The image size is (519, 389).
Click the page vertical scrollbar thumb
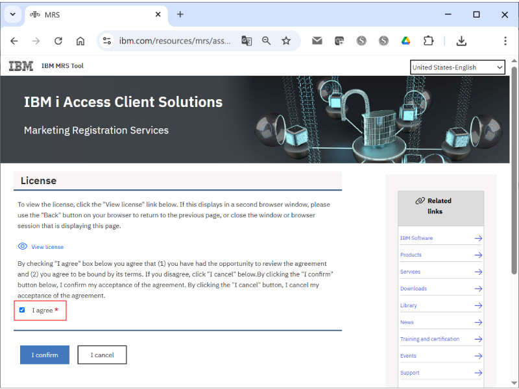coord(514,170)
